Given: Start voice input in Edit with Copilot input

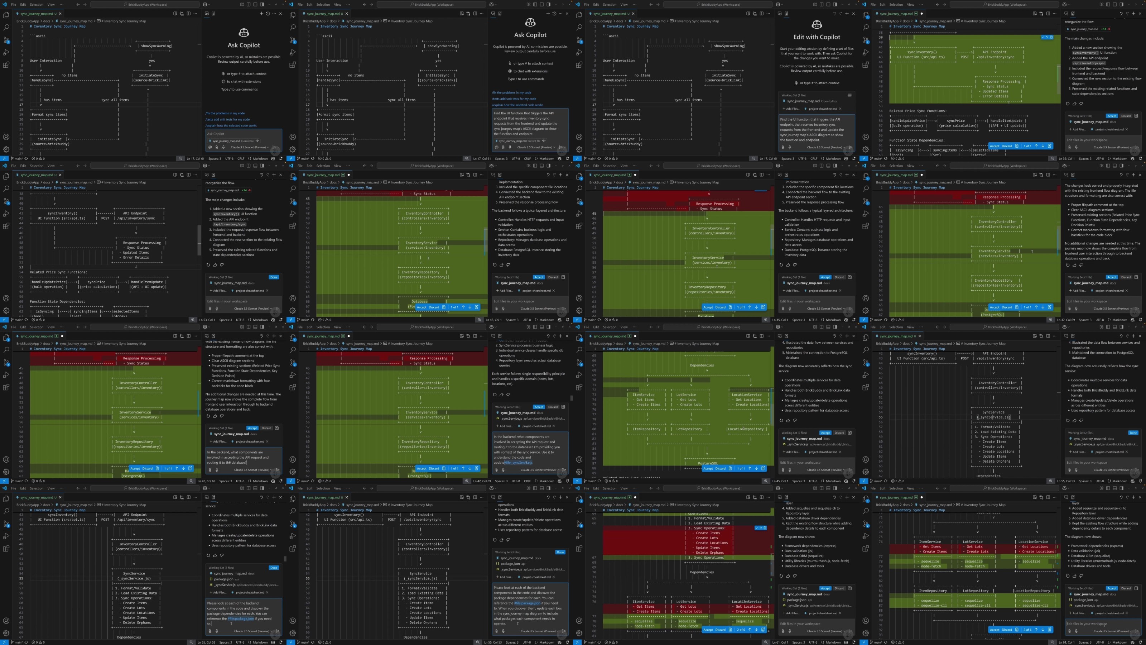Looking at the screenshot, I should coord(790,147).
